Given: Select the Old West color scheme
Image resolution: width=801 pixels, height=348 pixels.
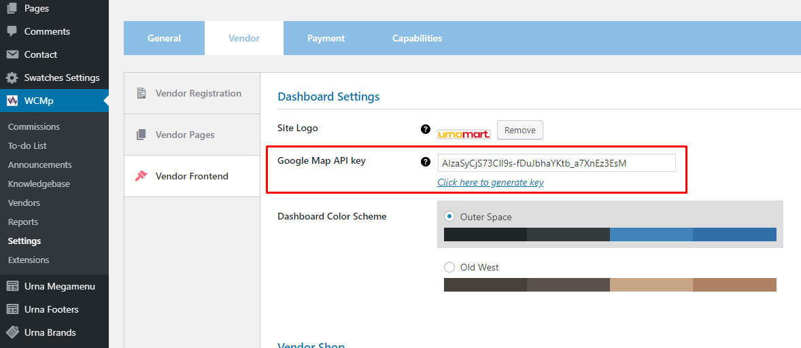Looking at the screenshot, I should [449, 267].
